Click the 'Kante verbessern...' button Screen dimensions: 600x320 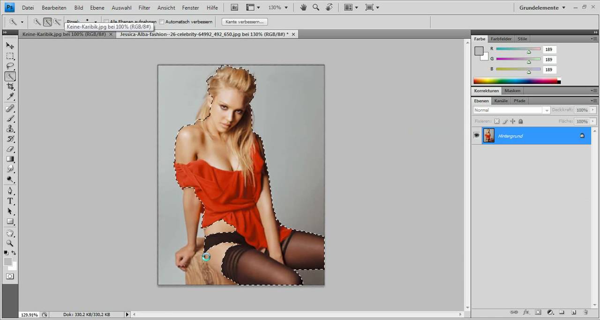tap(244, 22)
